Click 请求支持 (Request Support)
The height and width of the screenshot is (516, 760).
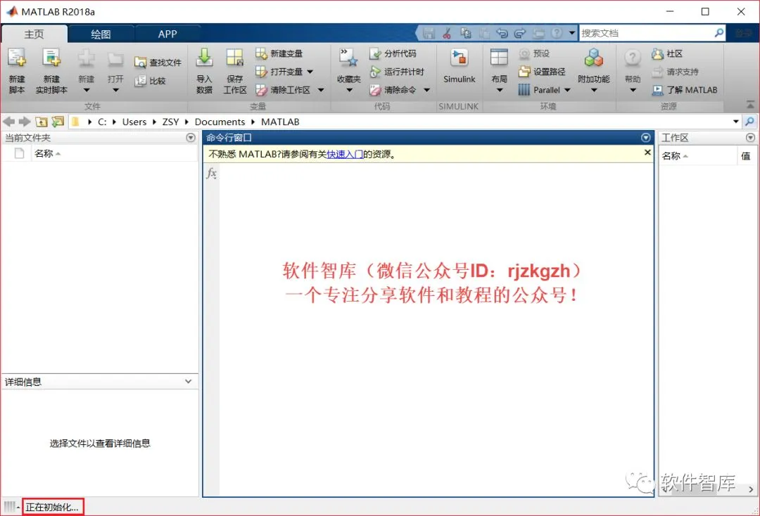click(675, 72)
